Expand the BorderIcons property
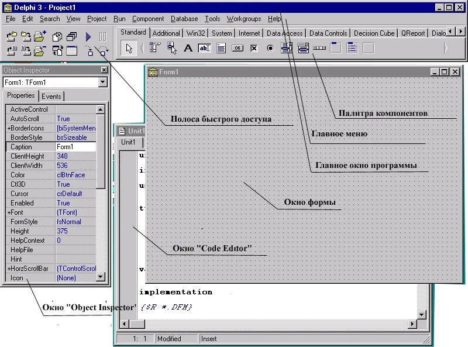The height and width of the screenshot is (347, 468). 9,128
